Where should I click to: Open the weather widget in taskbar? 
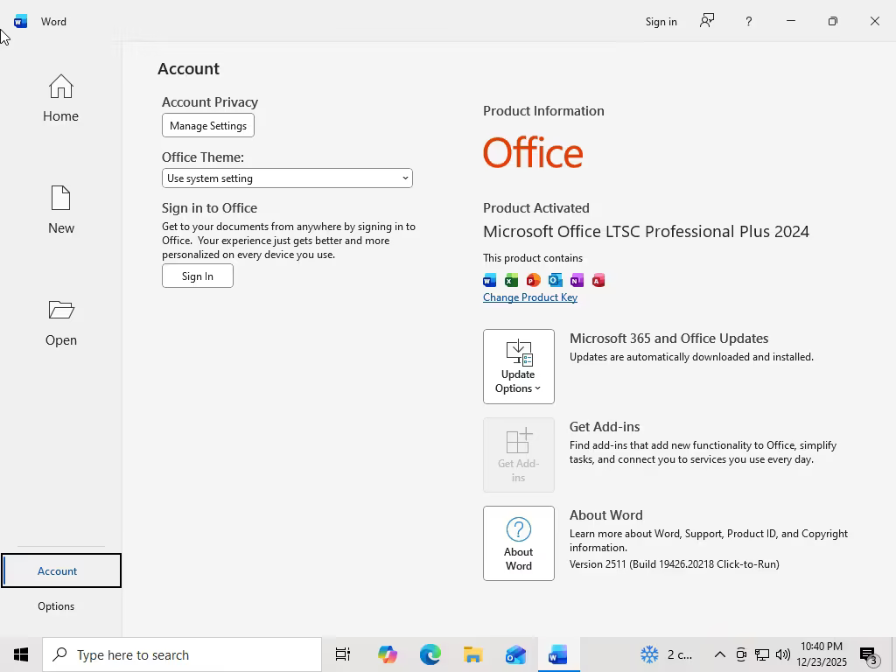point(666,654)
